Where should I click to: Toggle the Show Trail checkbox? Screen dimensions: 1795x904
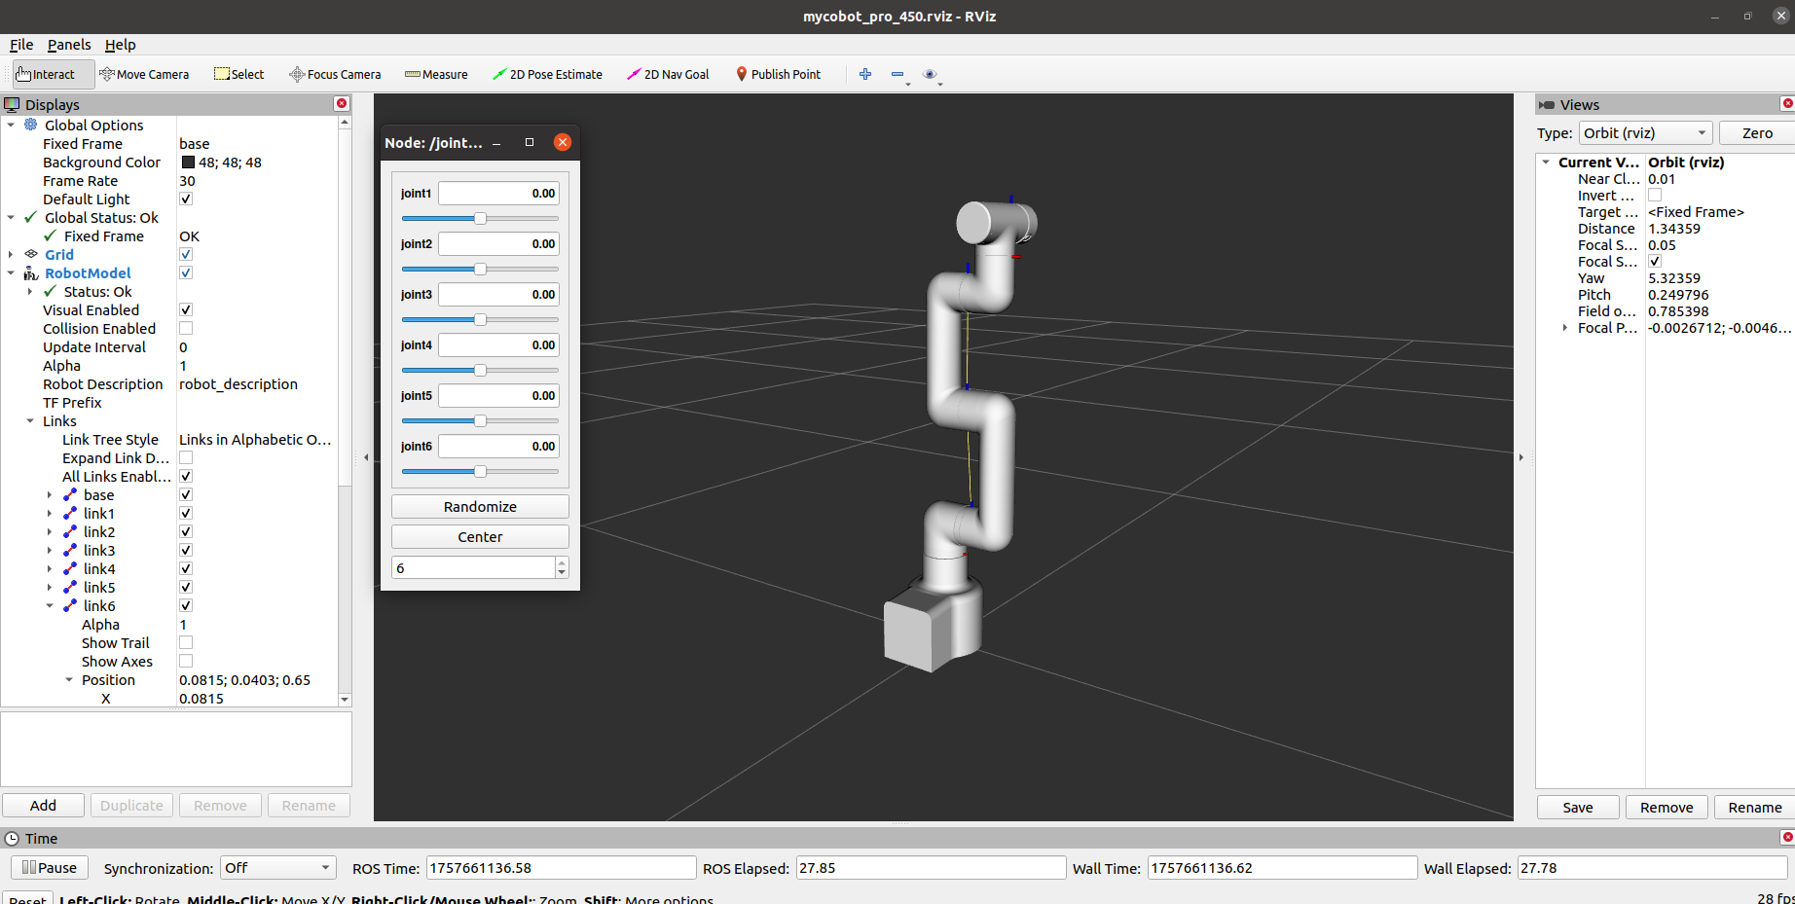(x=186, y=643)
